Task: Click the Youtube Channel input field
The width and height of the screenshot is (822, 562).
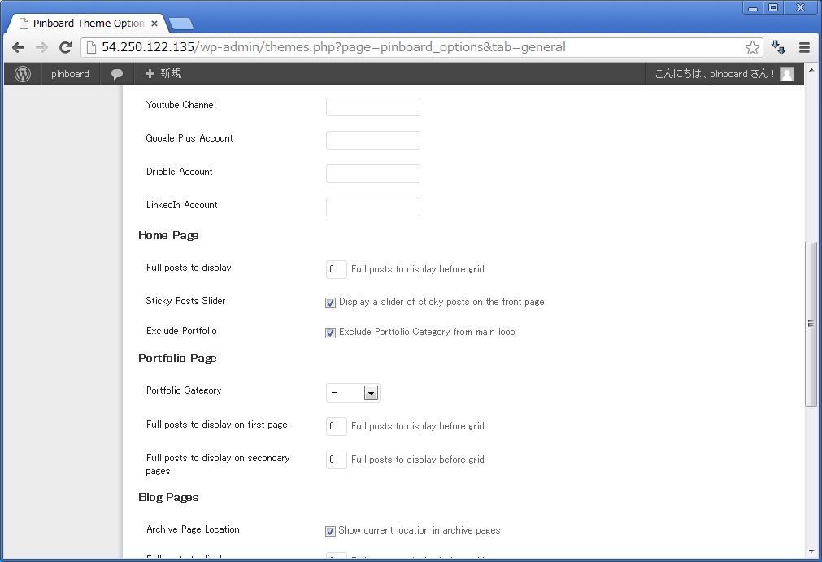Action: tap(372, 107)
